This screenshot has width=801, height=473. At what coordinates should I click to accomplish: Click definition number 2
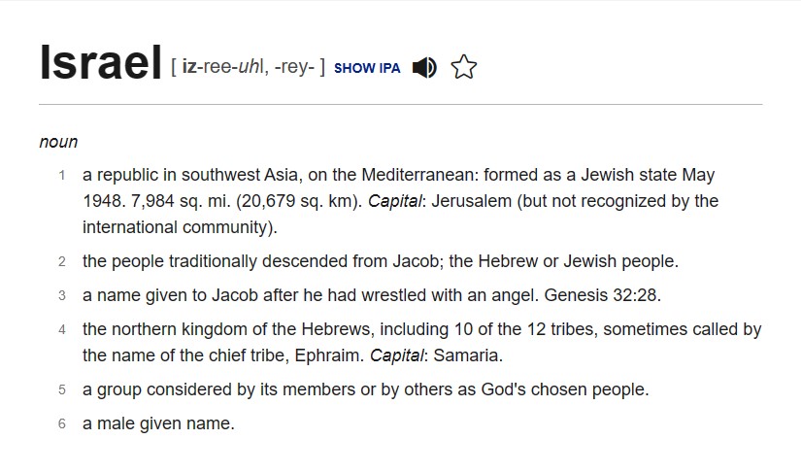coord(62,261)
